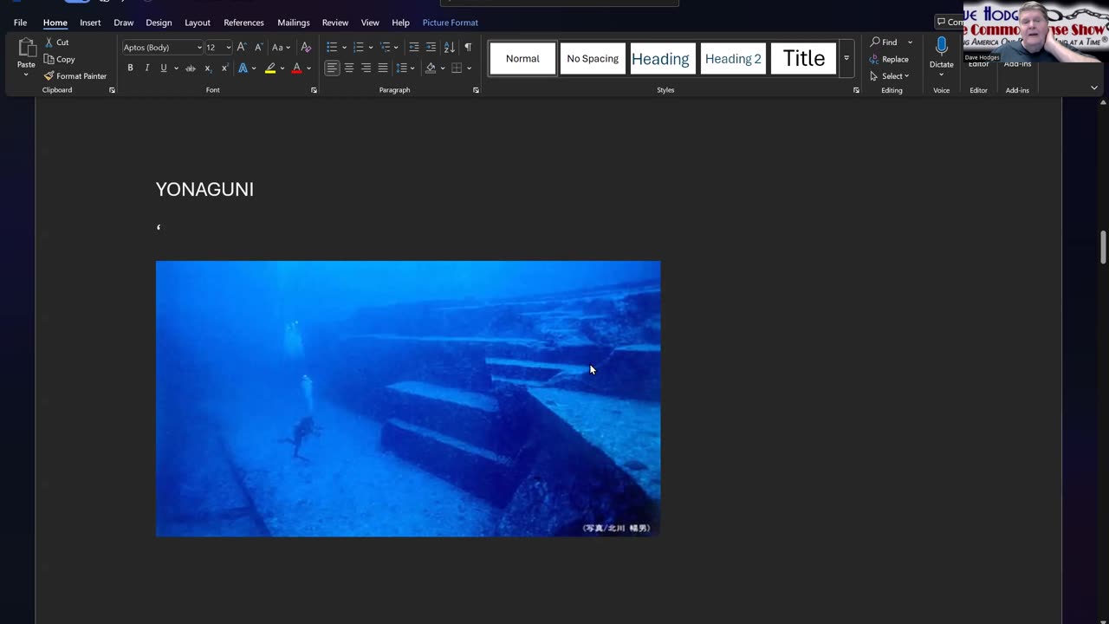This screenshot has height=624, width=1109.
Task: Click the Clear All Formatting icon
Action: (306, 47)
